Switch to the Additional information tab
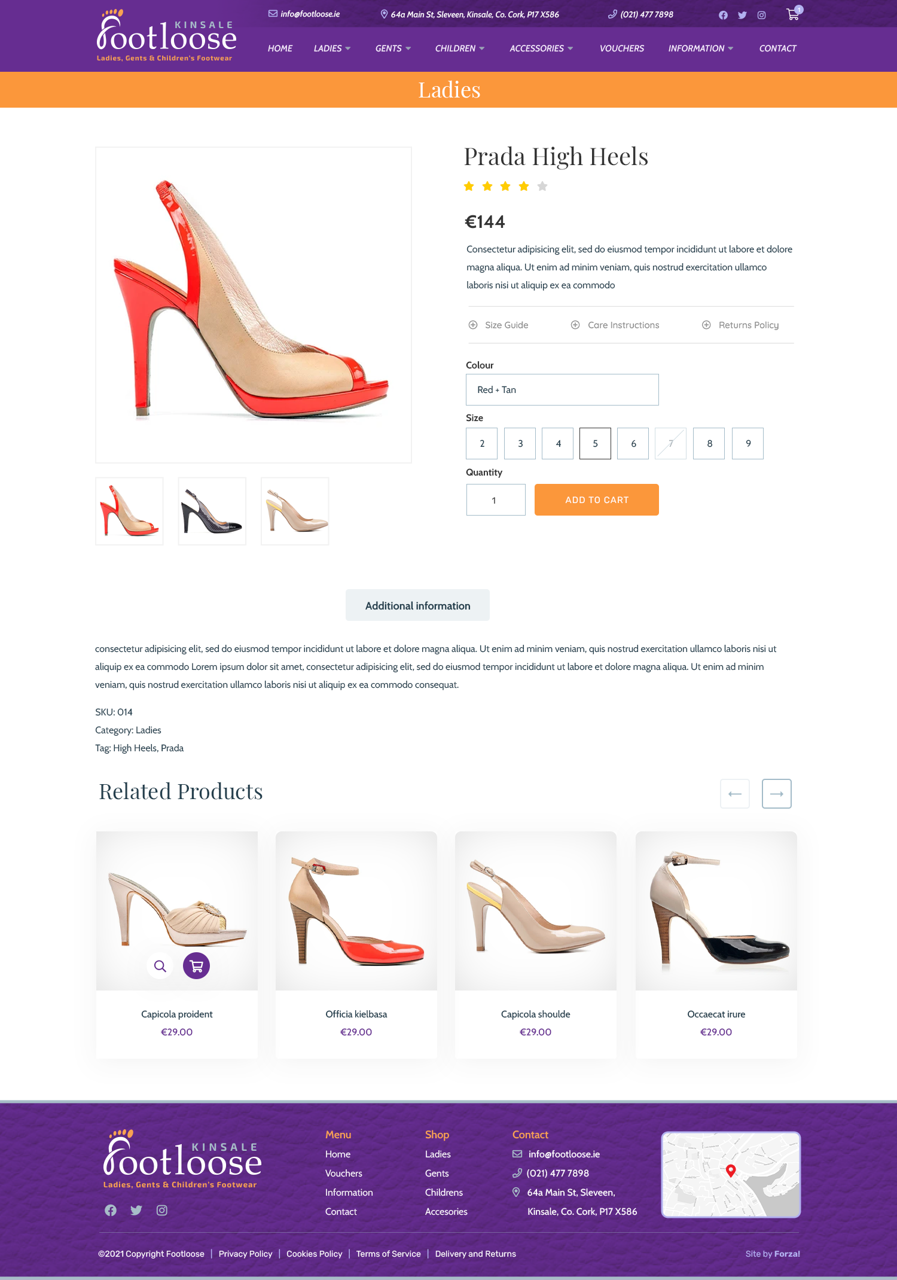The height and width of the screenshot is (1280, 897). click(417, 605)
